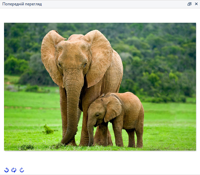Click the Попередній перегляд title
Viewport: 200px width, 175px height.
point(22,4)
